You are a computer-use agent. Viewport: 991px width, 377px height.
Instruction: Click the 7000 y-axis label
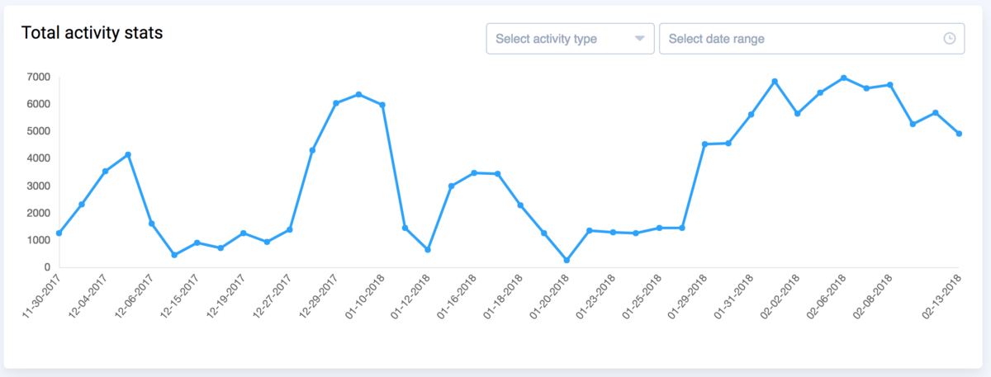[x=39, y=77]
